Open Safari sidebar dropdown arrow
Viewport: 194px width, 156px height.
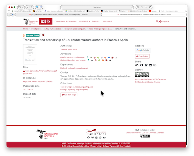[x=23, y=7]
